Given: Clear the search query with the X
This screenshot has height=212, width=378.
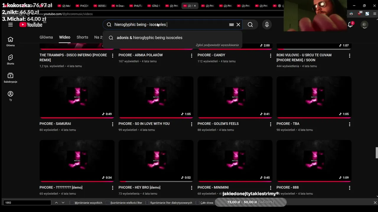Looking at the screenshot, I should 238,25.
